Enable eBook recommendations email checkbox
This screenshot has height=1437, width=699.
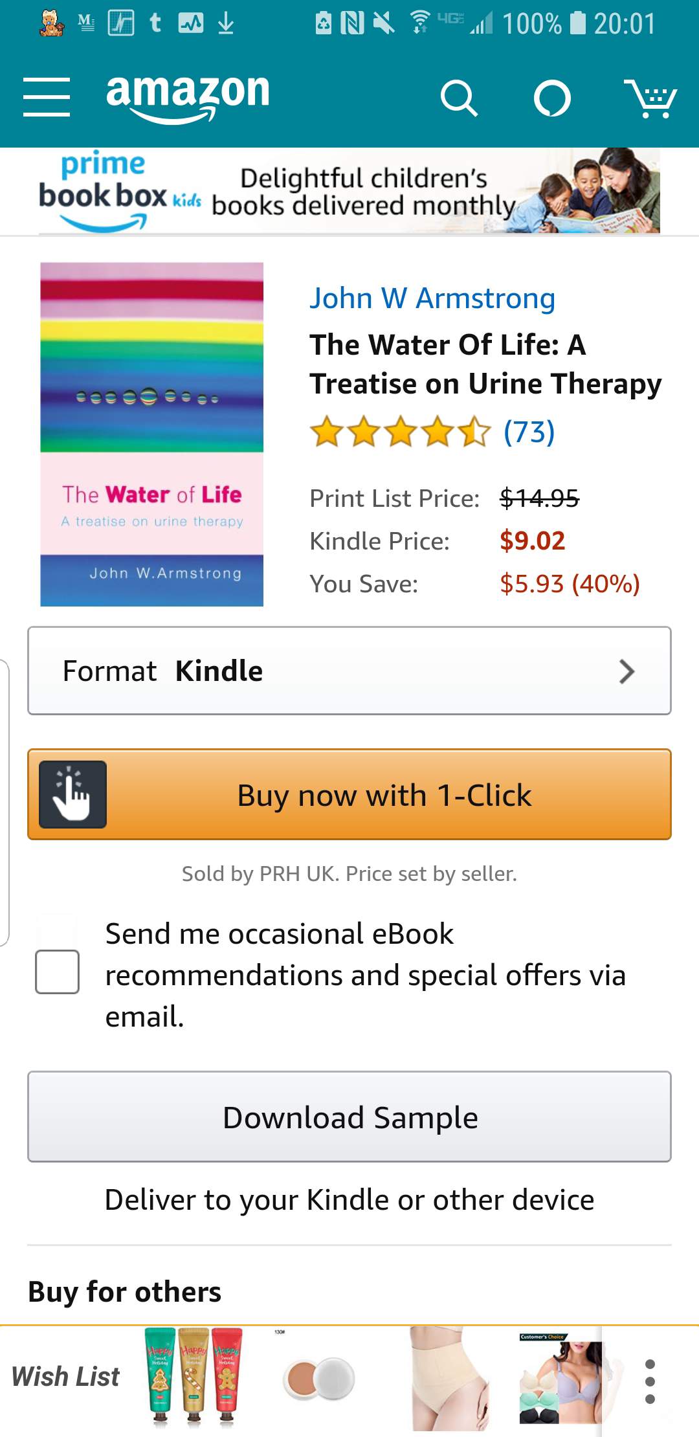click(x=58, y=972)
